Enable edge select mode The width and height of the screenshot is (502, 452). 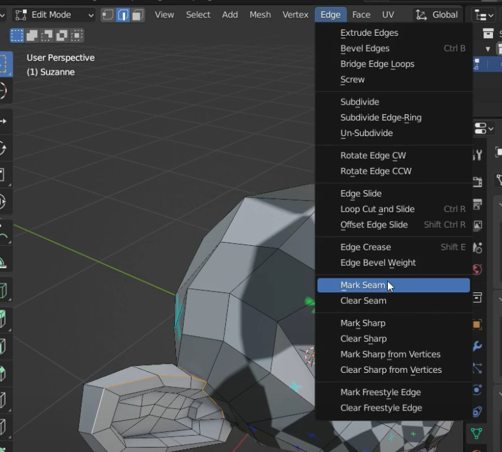(123, 15)
